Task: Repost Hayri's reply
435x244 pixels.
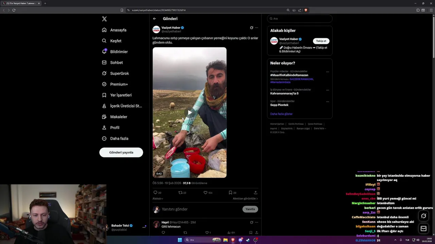Action: point(185,232)
